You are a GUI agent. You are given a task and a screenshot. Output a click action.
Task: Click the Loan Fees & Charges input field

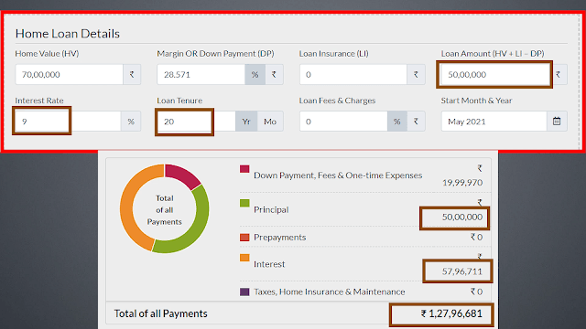click(343, 122)
